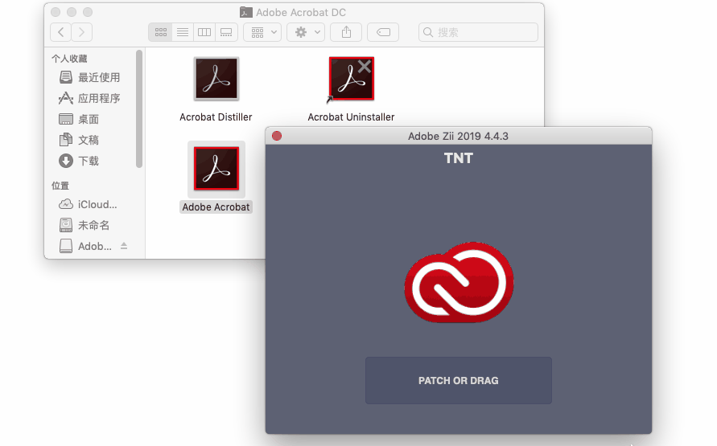Click the Creative Cloud logo in Adobe Zii

coord(459,283)
